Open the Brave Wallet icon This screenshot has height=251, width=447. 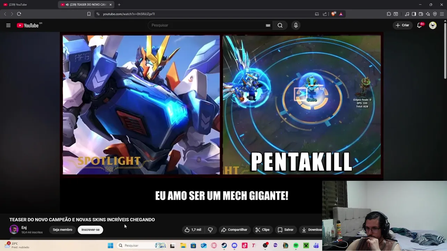click(421, 14)
